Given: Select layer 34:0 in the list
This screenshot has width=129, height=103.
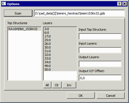Looking at the screenshot, I should coord(60,62).
